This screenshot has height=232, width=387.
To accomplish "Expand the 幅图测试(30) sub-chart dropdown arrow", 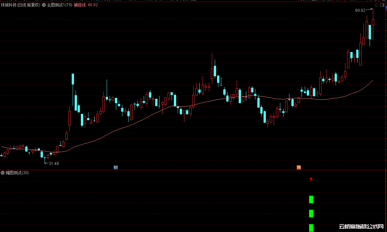I will pos(3,173).
